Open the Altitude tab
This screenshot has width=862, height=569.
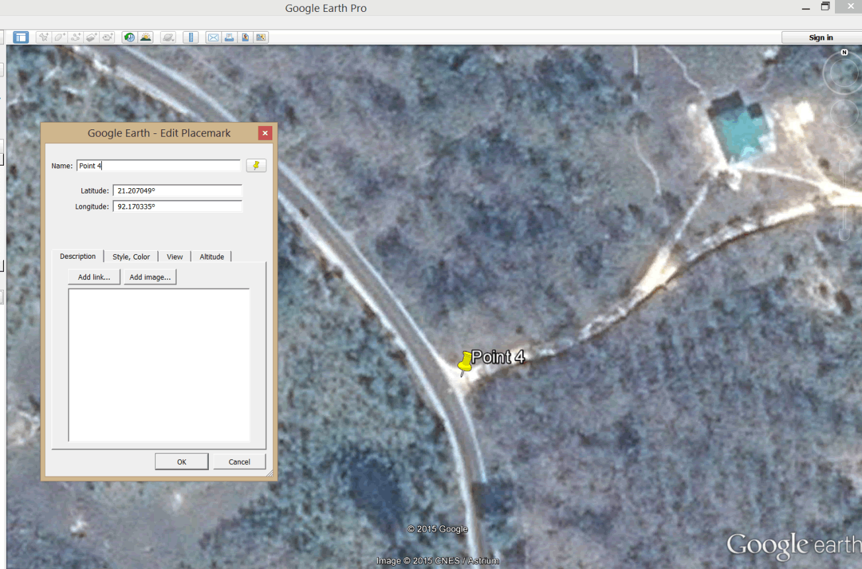click(x=212, y=257)
